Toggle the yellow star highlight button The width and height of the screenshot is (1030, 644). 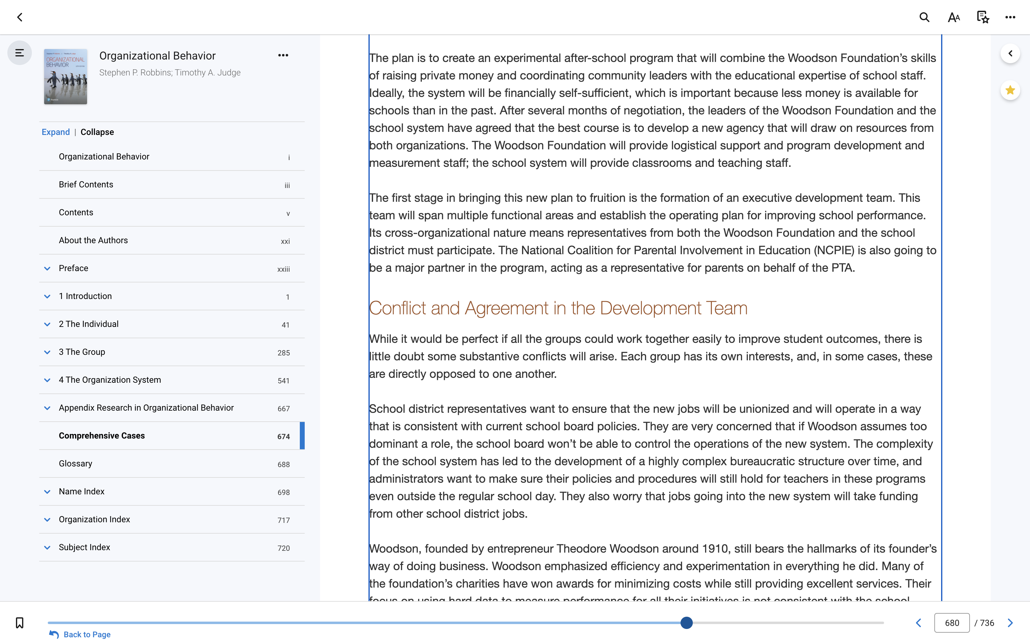point(1010,90)
